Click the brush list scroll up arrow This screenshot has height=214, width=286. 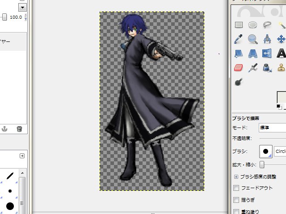tap(22, 173)
